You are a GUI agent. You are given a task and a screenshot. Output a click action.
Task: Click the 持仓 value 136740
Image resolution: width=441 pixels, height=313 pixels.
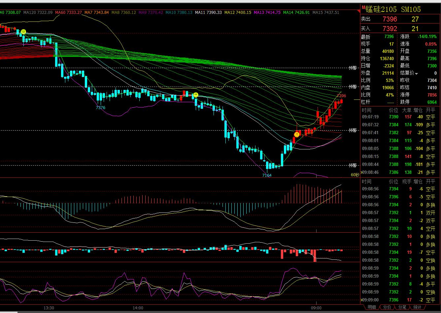(x=387, y=59)
